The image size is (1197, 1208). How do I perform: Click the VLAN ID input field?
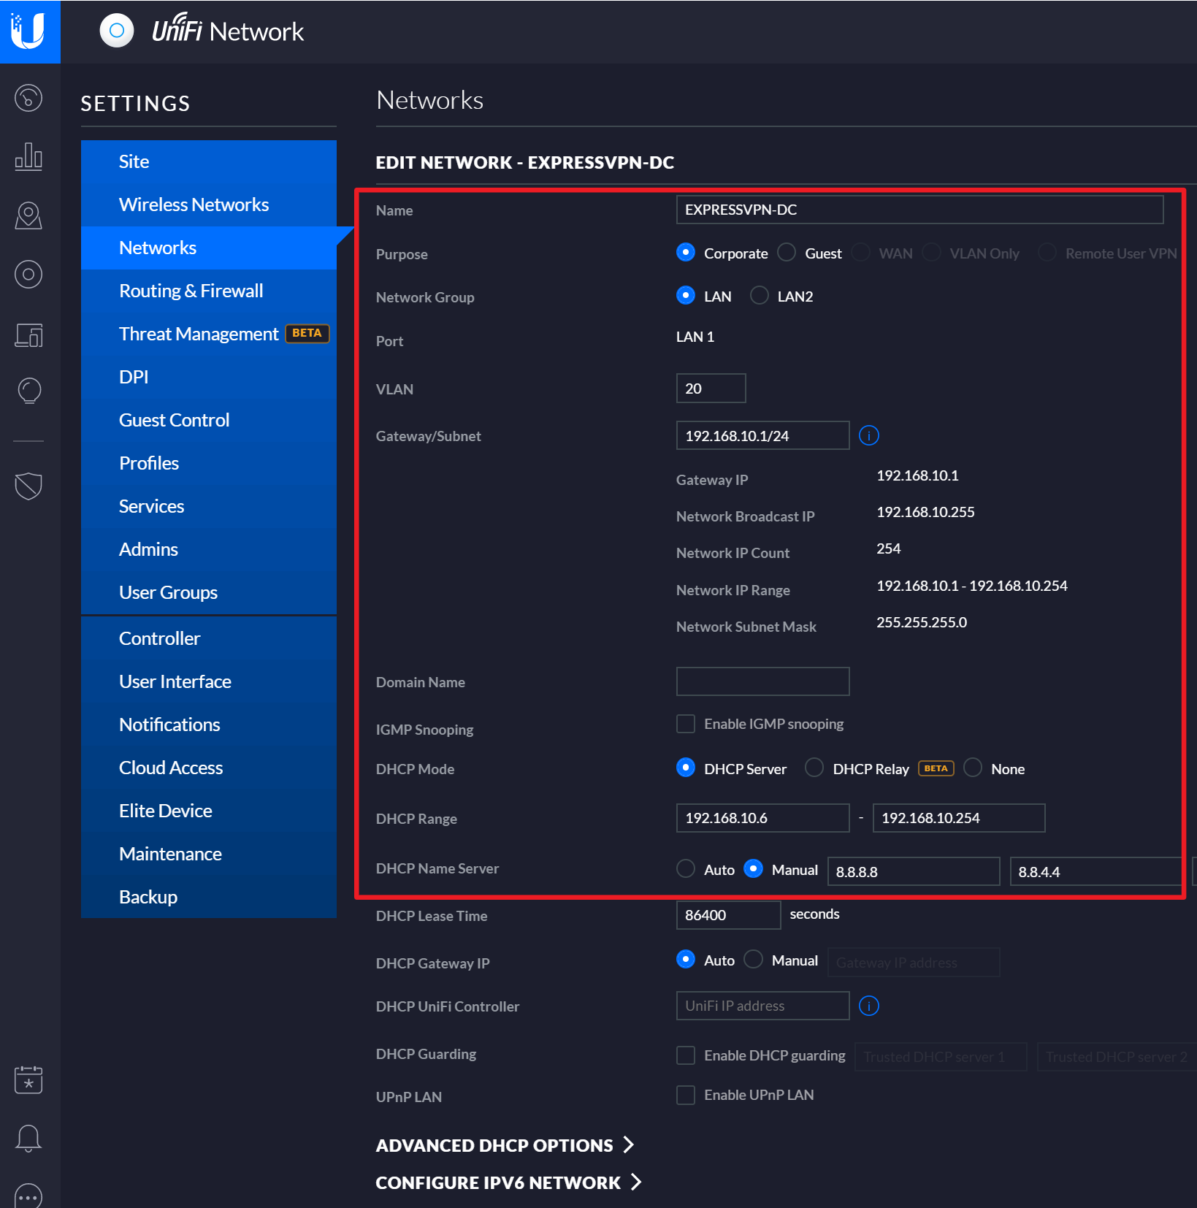pyautogui.click(x=710, y=389)
